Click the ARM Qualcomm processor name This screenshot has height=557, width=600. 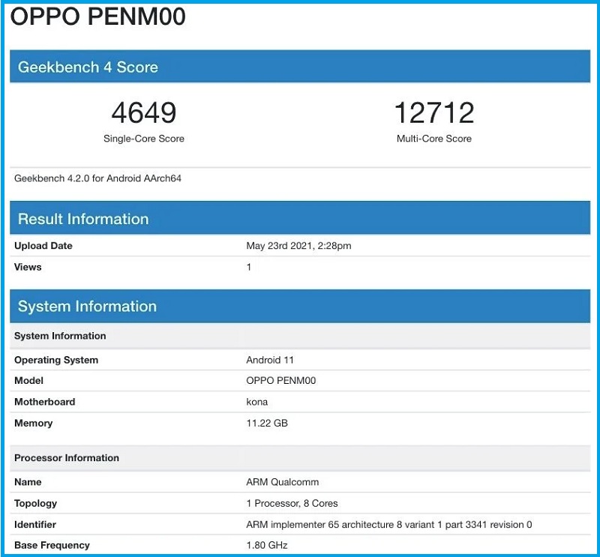coord(282,482)
